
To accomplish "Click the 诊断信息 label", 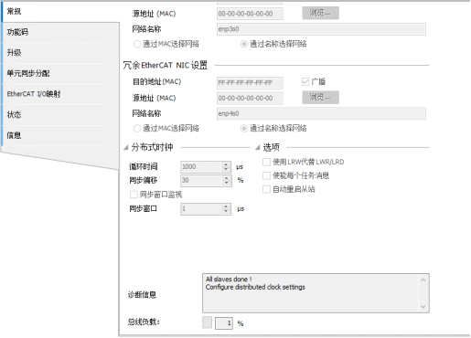I will pos(142,295).
